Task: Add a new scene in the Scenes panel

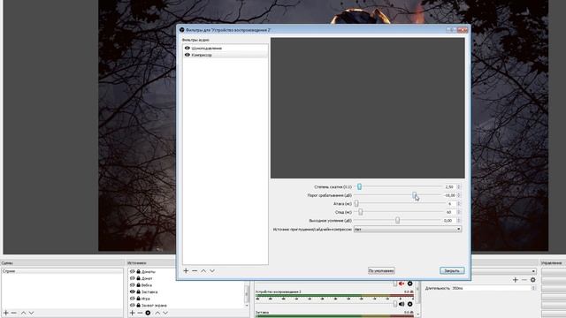Action: point(6,313)
